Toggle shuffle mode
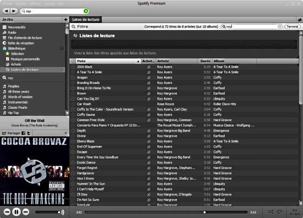This screenshot has width=303, height=218. click(271, 212)
